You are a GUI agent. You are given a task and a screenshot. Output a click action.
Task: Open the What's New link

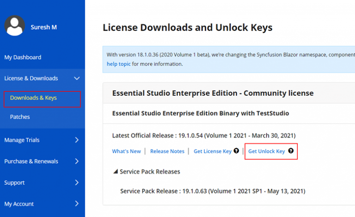tap(126, 151)
